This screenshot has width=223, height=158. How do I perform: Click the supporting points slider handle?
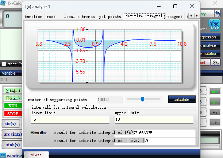pos(143,99)
